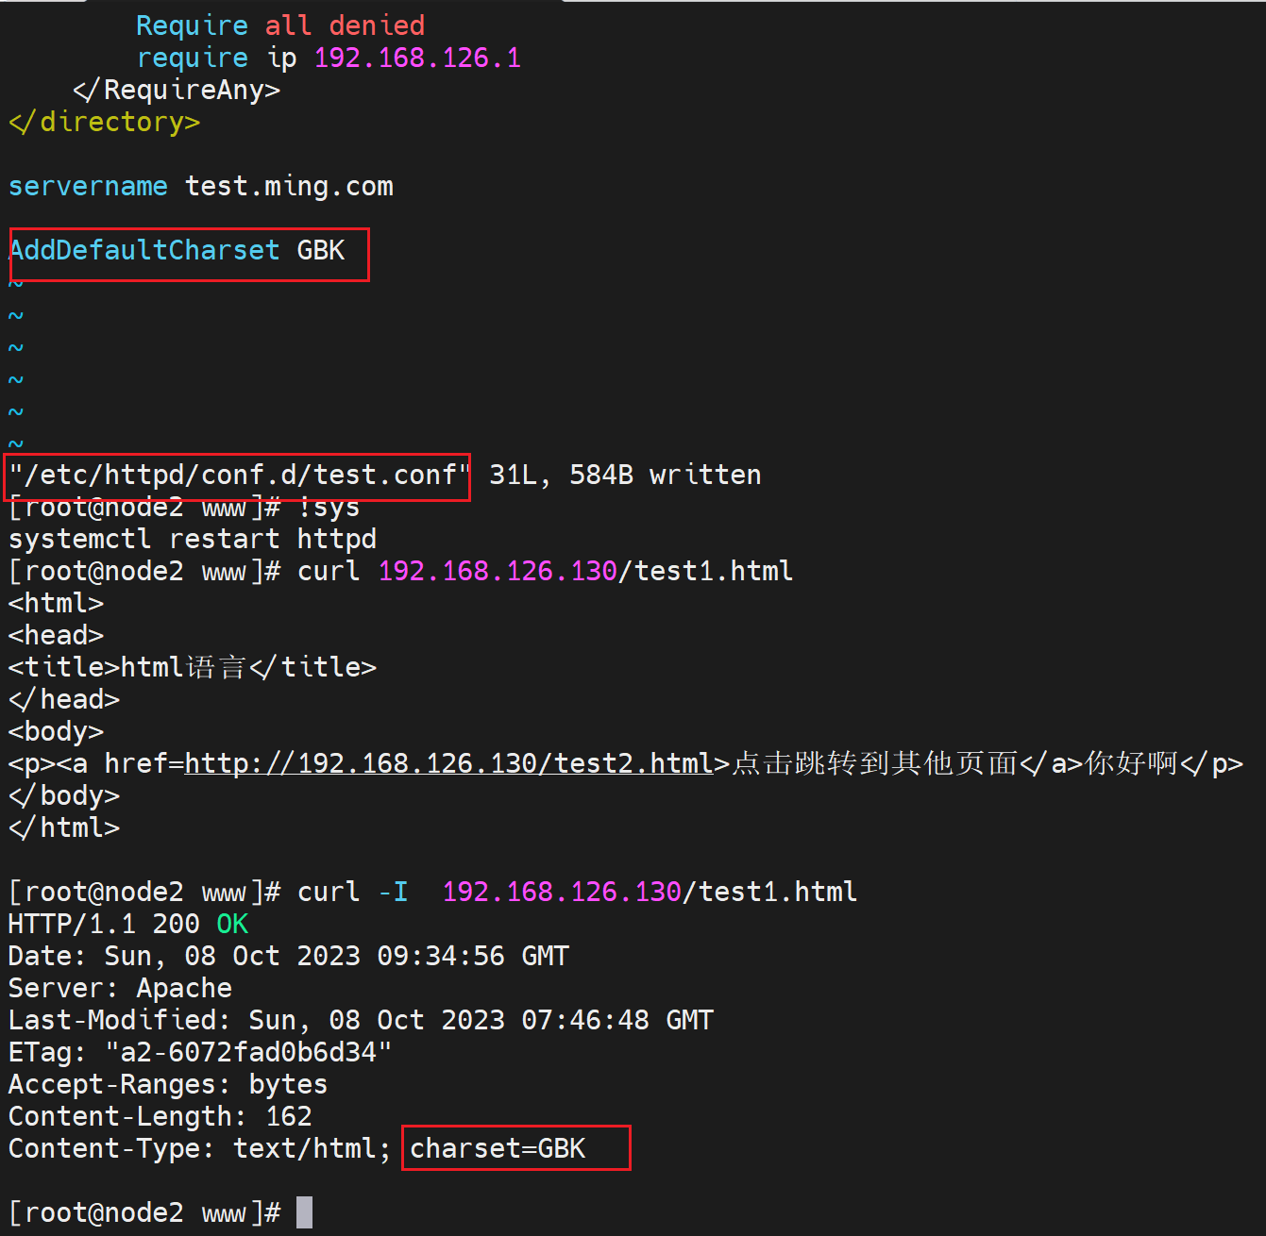Click the Content-Length: 162 header
The image size is (1266, 1236).
[160, 1116]
